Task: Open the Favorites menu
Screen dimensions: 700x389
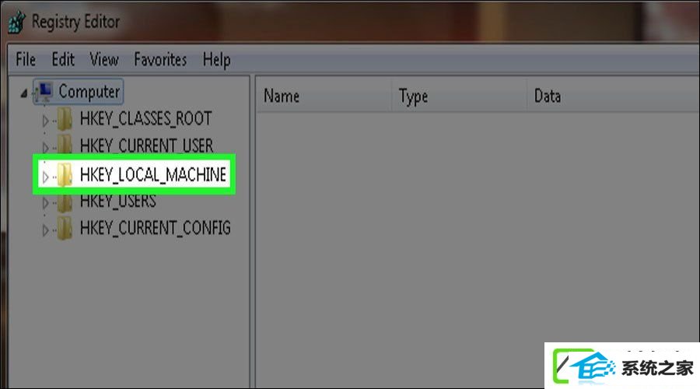Action: point(160,59)
